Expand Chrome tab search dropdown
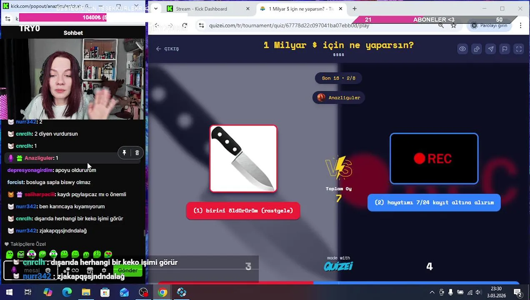Viewport: 530px width, 300px height. tap(155, 9)
